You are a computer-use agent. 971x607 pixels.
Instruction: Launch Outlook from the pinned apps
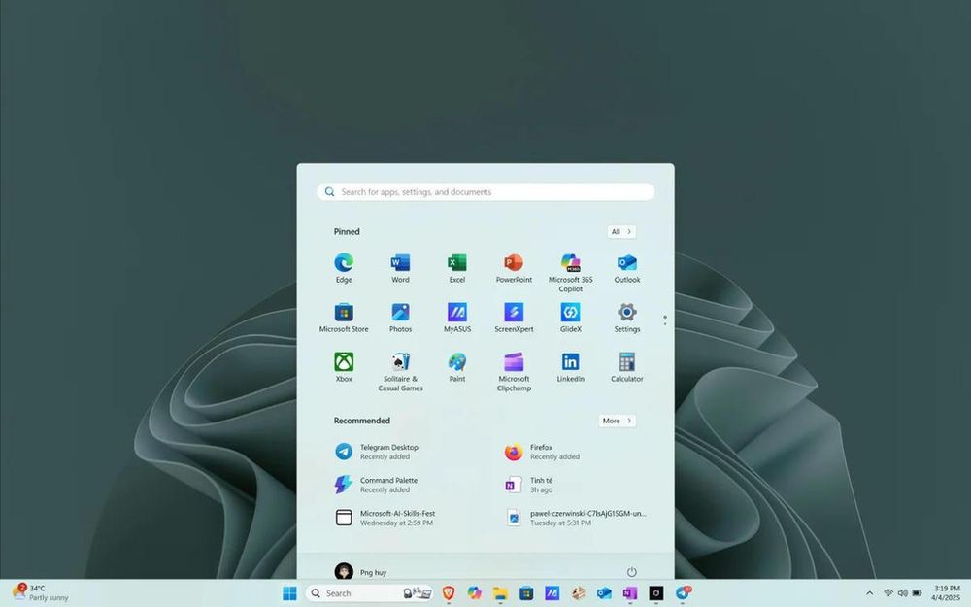(626, 268)
